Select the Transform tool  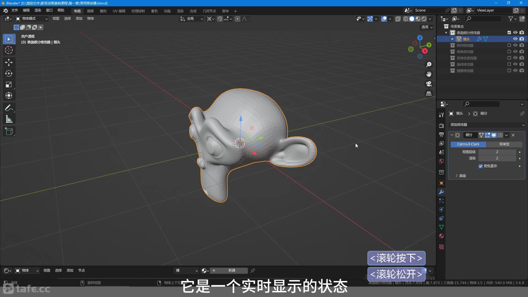tap(9, 96)
